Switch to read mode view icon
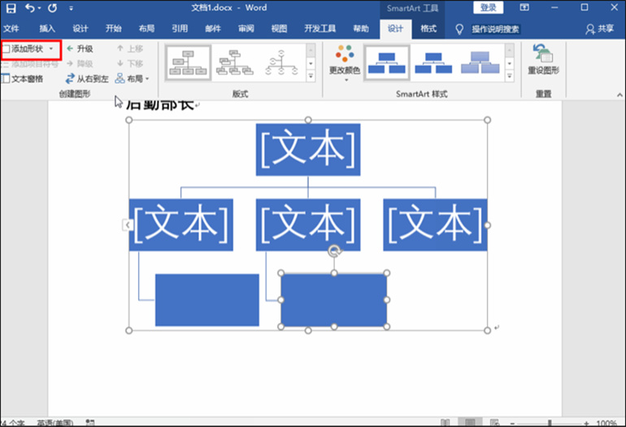Viewport: 626px width, 427px height. pyautogui.click(x=445, y=422)
